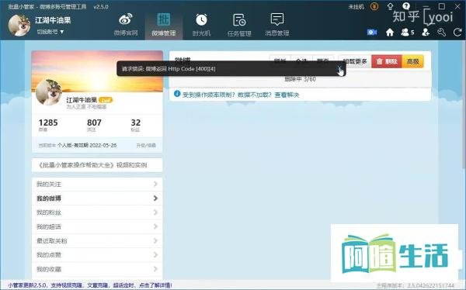
Task: Open the accounts icon showing 5
Action: (408, 32)
